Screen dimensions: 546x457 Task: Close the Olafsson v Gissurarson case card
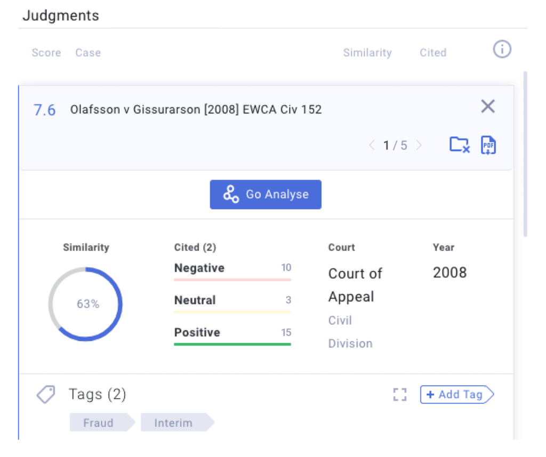tap(487, 107)
